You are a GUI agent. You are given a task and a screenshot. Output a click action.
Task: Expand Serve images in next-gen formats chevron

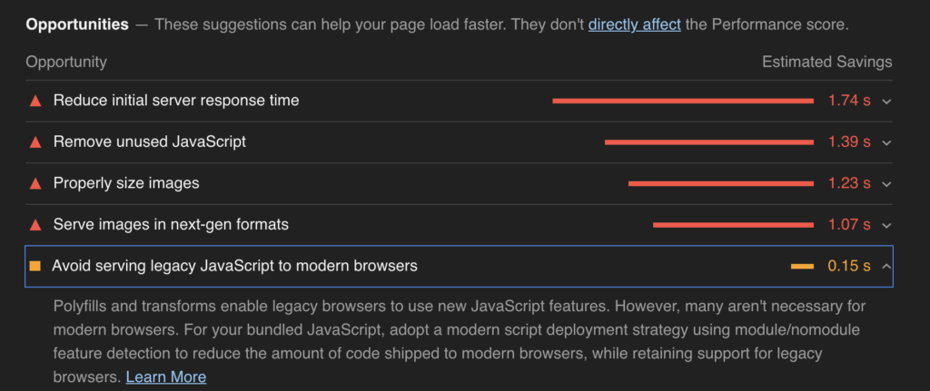886,226
